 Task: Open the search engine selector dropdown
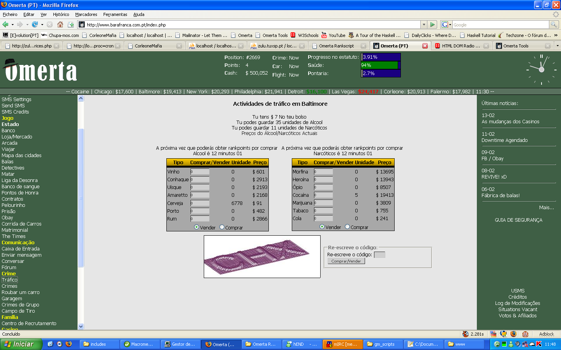(x=446, y=24)
